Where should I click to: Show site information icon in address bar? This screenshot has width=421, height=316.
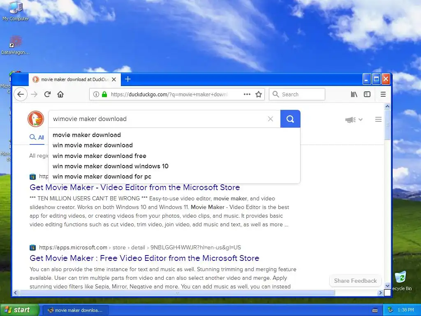point(96,94)
